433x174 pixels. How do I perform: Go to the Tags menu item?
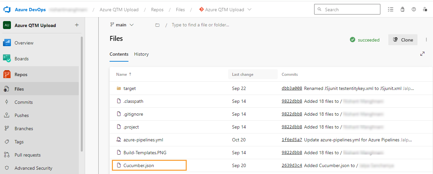[x=19, y=142]
